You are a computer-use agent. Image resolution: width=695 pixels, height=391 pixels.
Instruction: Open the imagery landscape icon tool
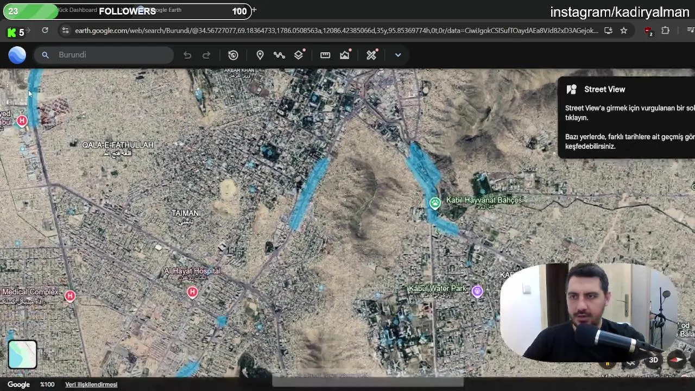(345, 55)
